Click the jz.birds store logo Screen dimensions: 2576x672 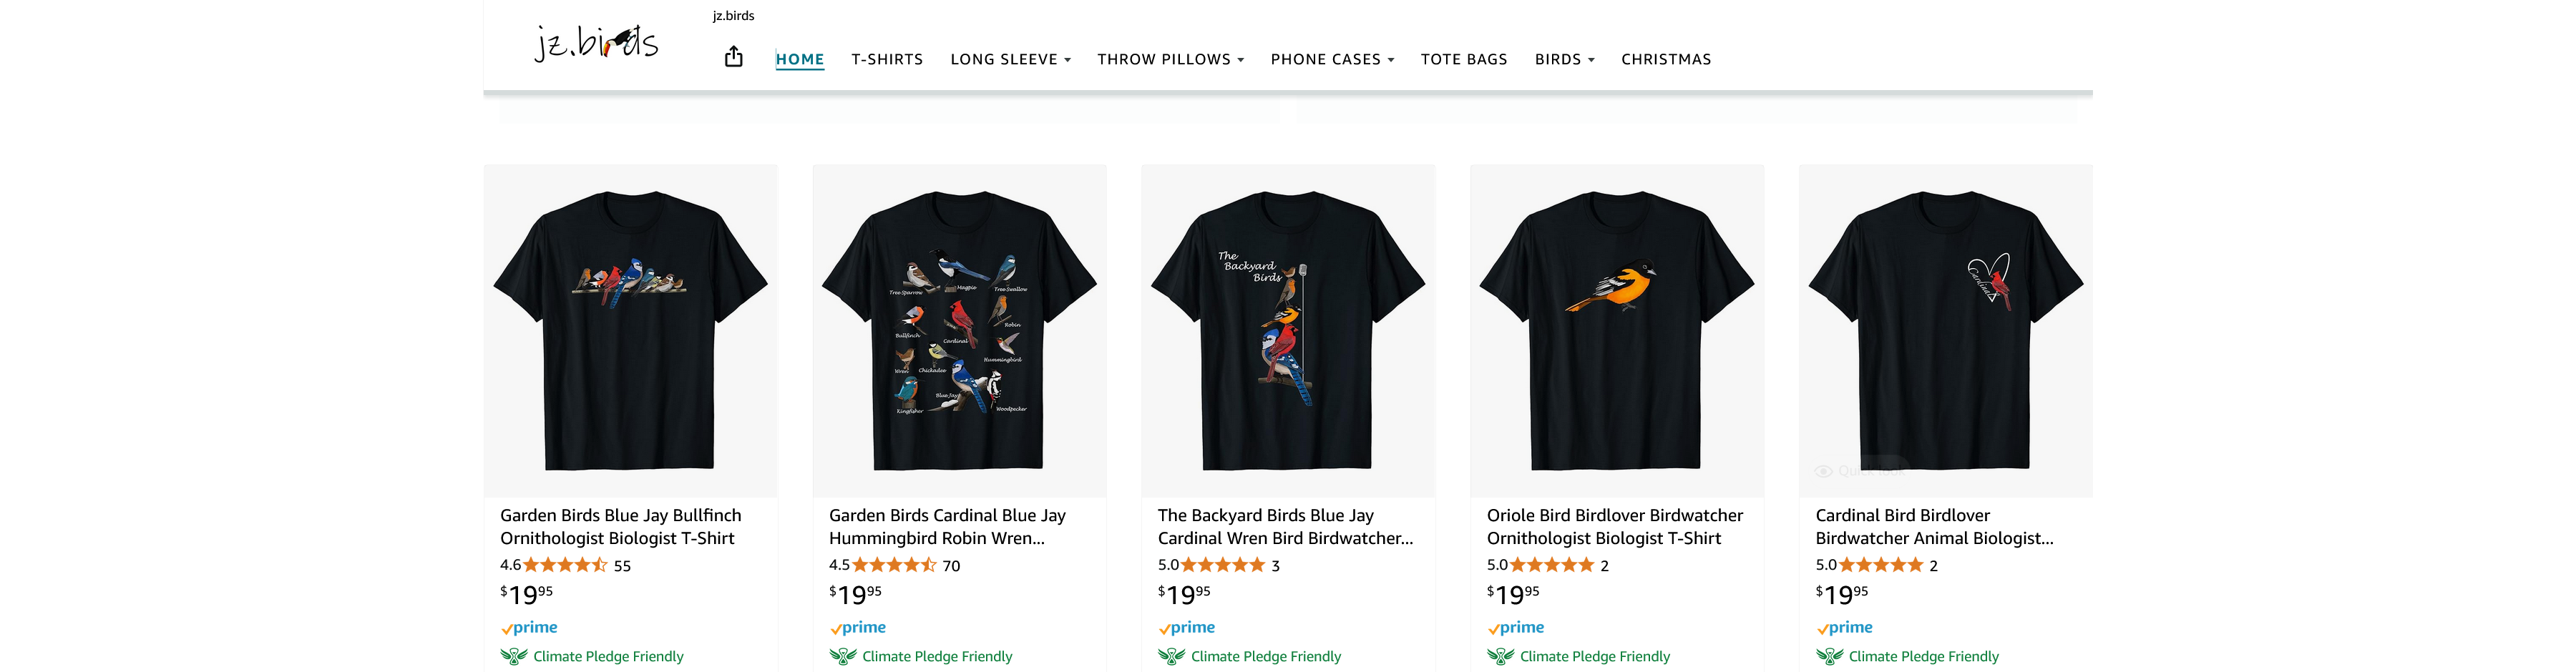point(596,44)
